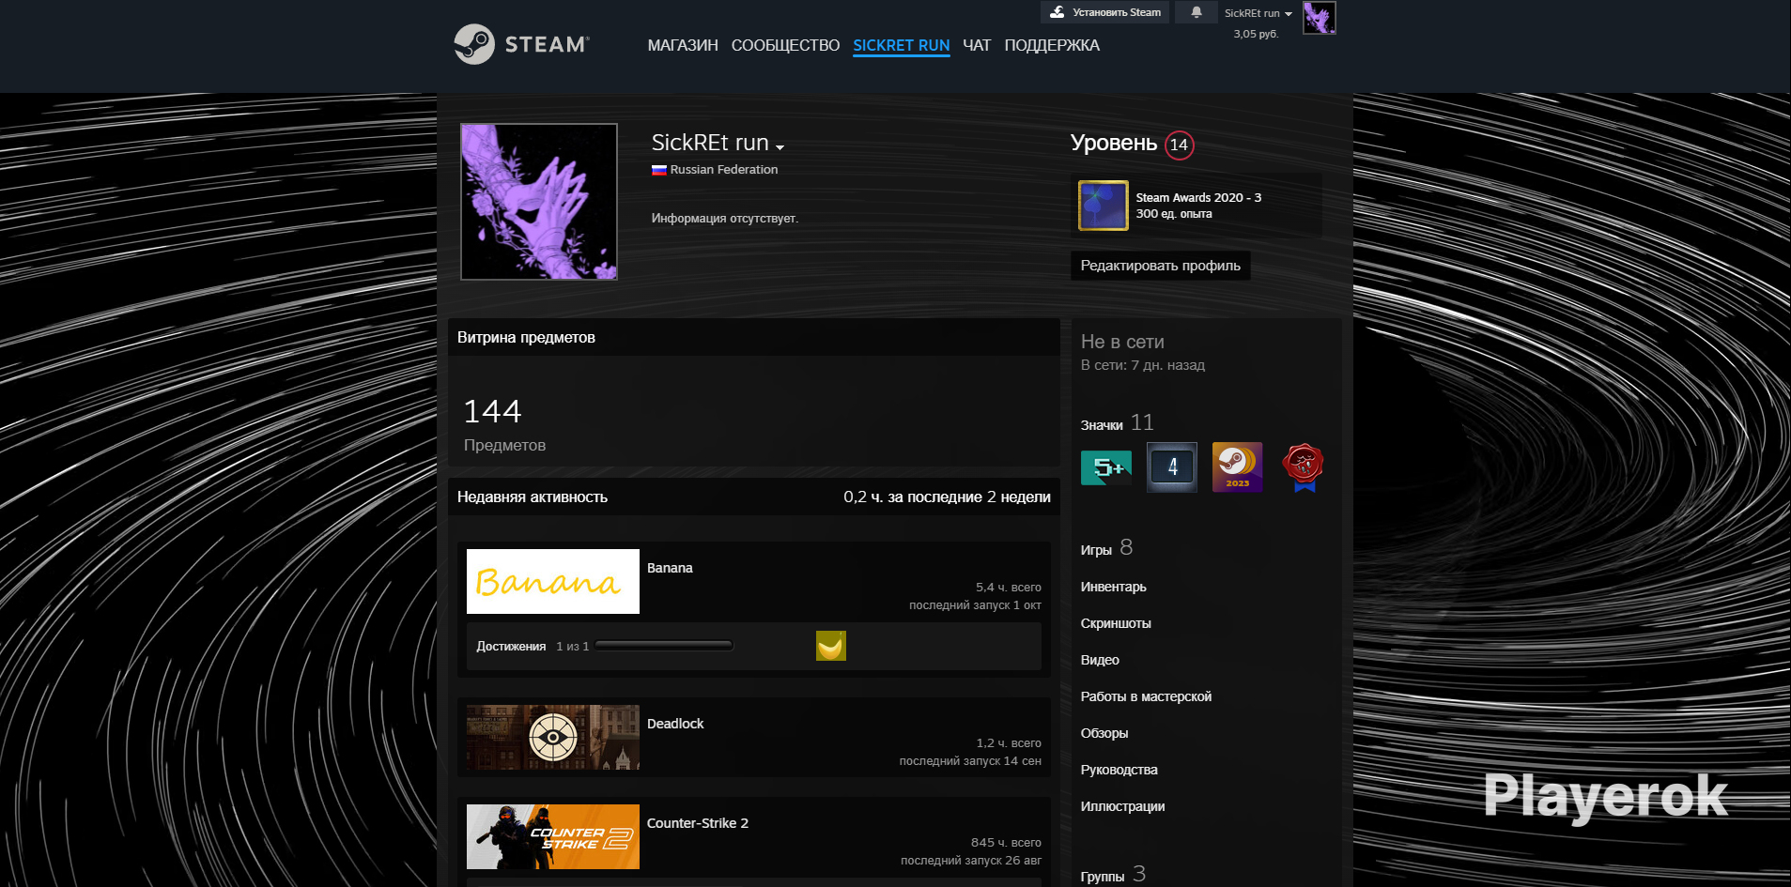Open the ПОДДЕРЖКА menu
Screen dimensions: 1791x887
(1052, 45)
